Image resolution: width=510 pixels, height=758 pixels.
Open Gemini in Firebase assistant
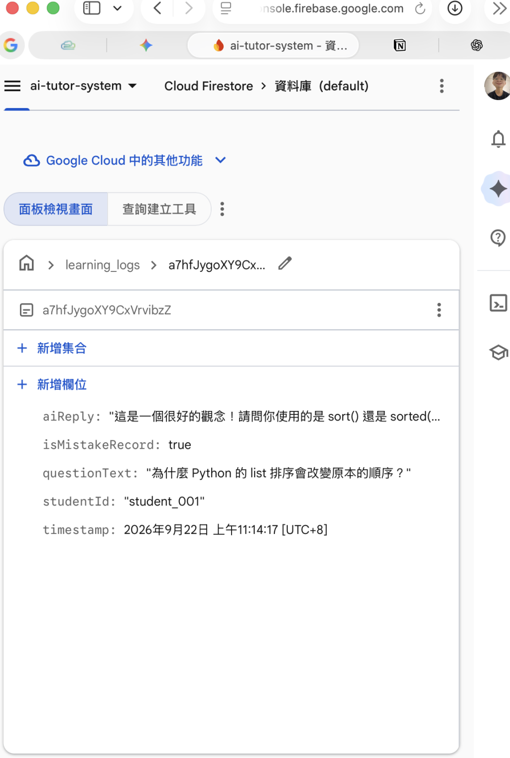click(x=497, y=189)
